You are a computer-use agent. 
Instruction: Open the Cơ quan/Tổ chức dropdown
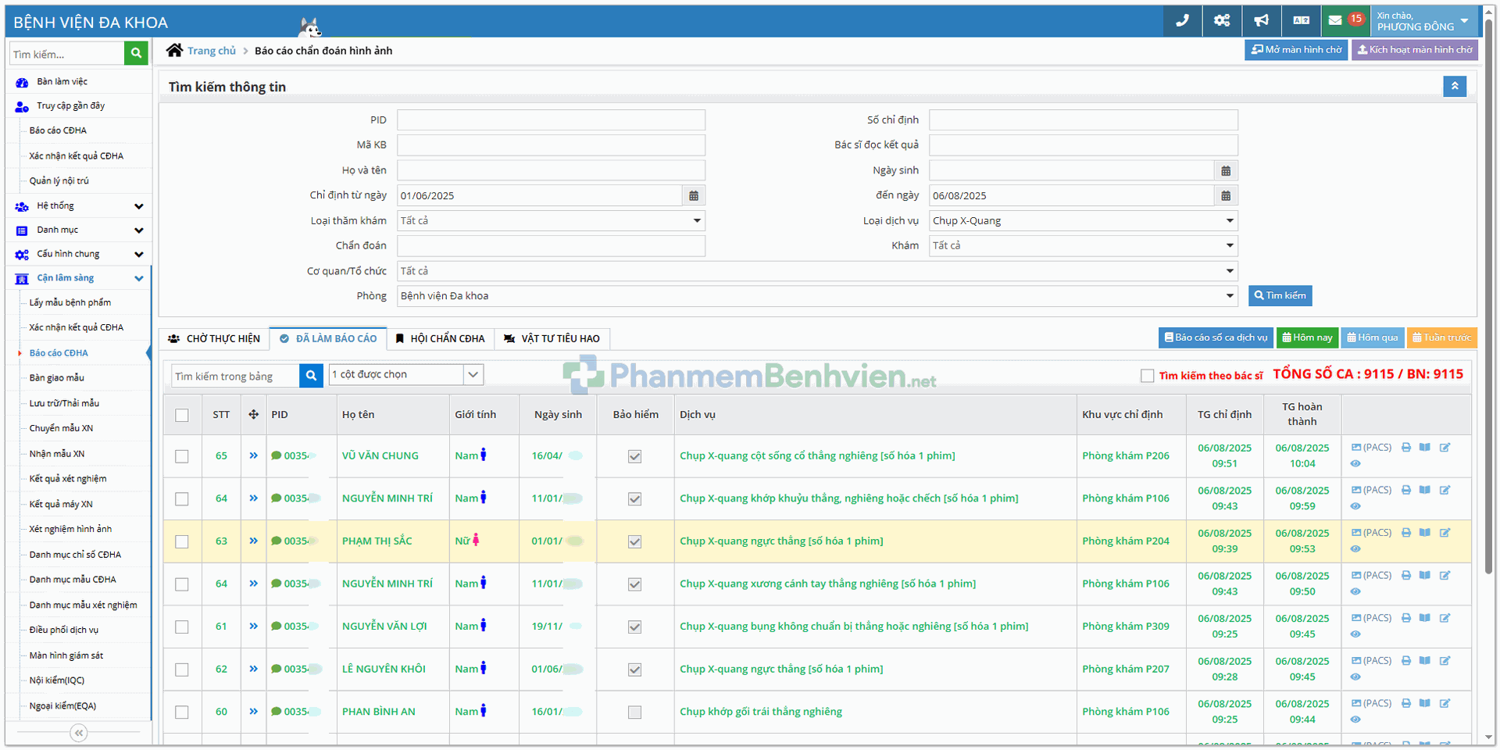coord(817,271)
